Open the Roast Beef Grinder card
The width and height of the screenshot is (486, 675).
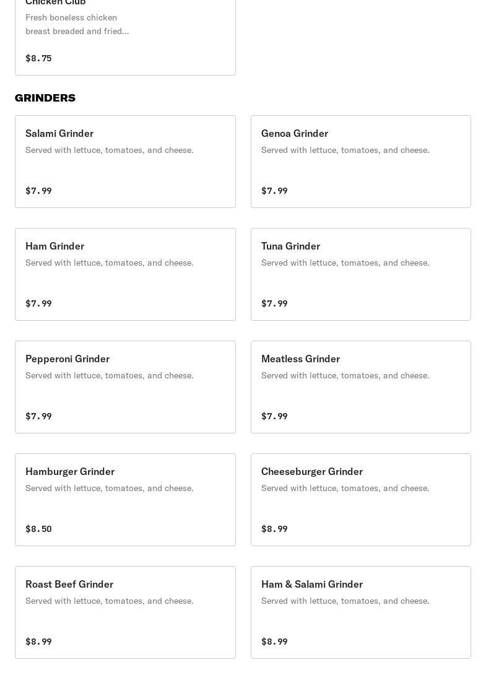[125, 612]
